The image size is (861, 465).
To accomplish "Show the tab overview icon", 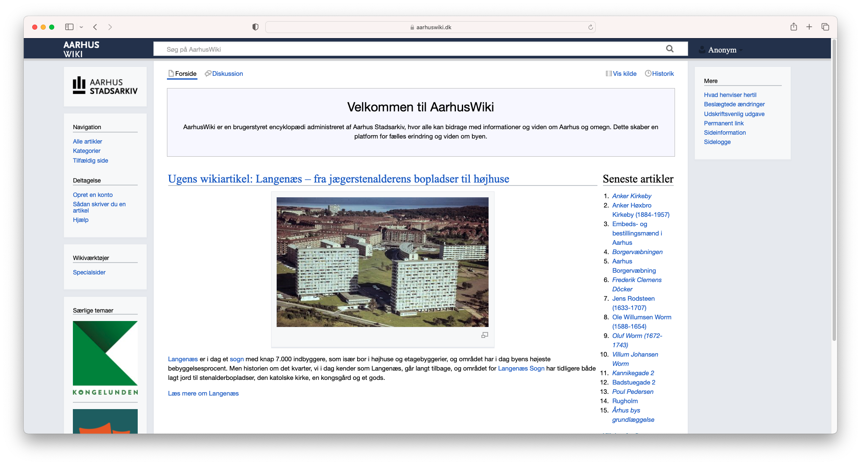I will point(825,27).
